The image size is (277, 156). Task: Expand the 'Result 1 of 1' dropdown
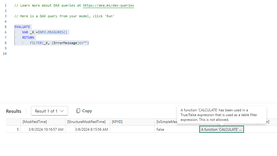(49, 111)
